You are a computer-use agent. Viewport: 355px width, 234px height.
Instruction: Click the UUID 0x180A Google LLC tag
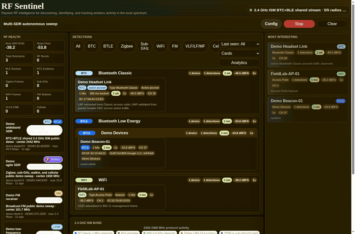click(x=131, y=153)
